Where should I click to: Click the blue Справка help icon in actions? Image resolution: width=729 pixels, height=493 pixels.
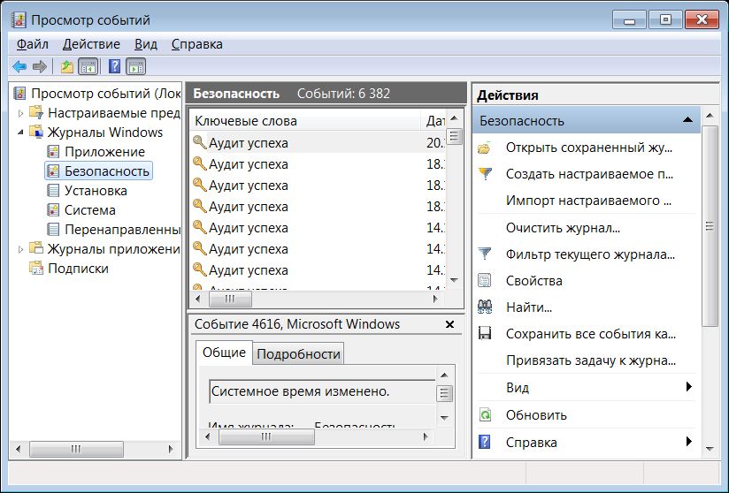tap(485, 442)
